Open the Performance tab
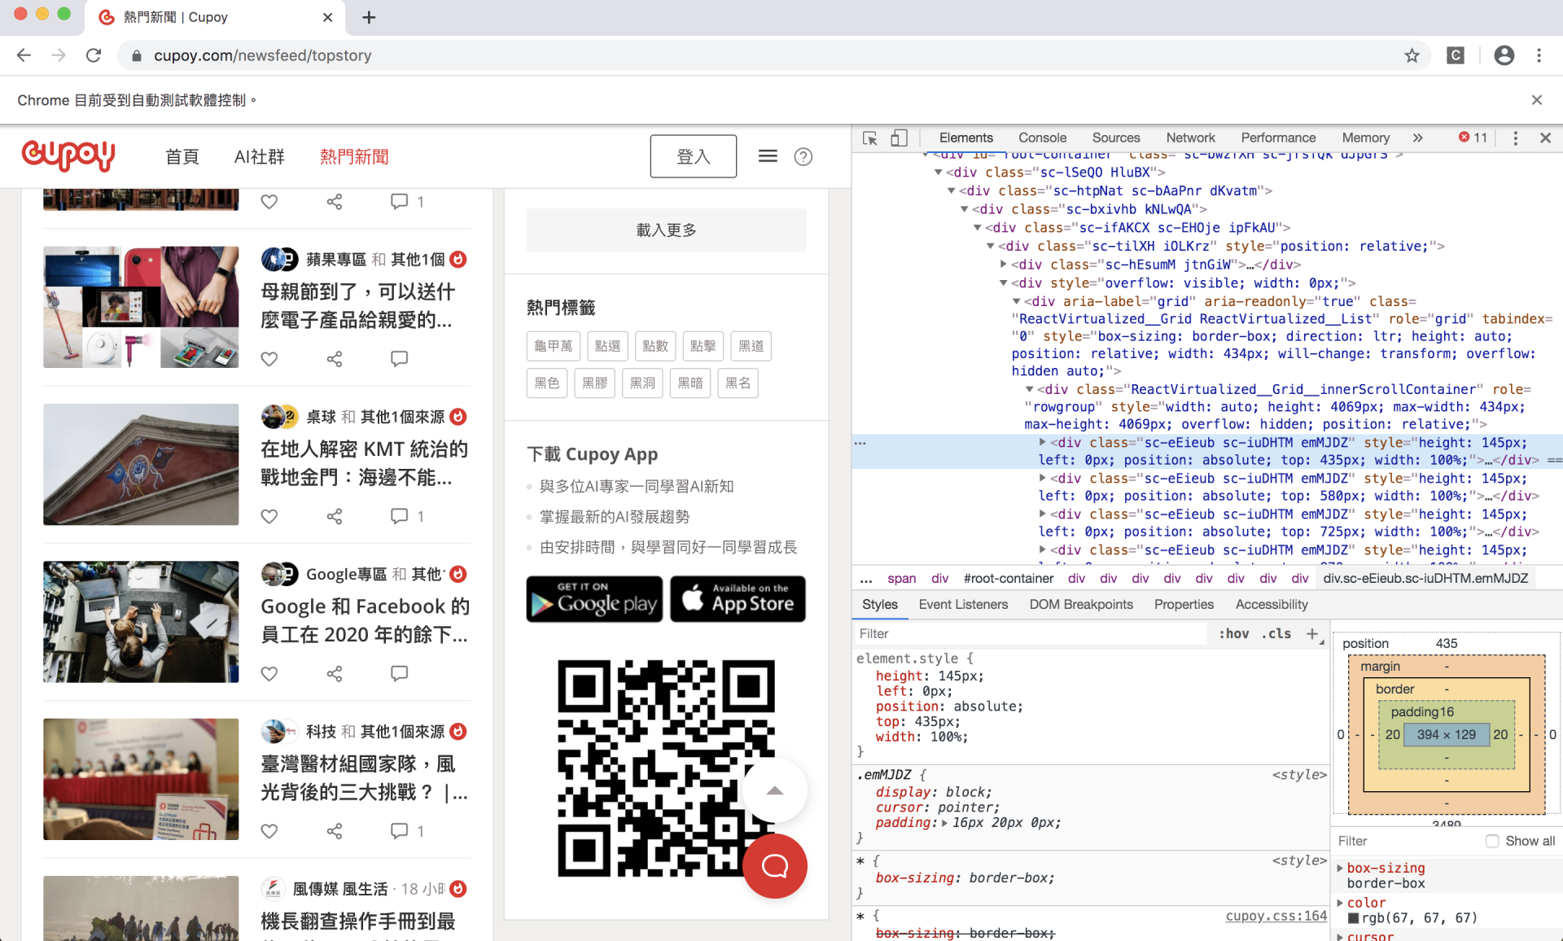This screenshot has width=1563, height=941. (x=1278, y=138)
